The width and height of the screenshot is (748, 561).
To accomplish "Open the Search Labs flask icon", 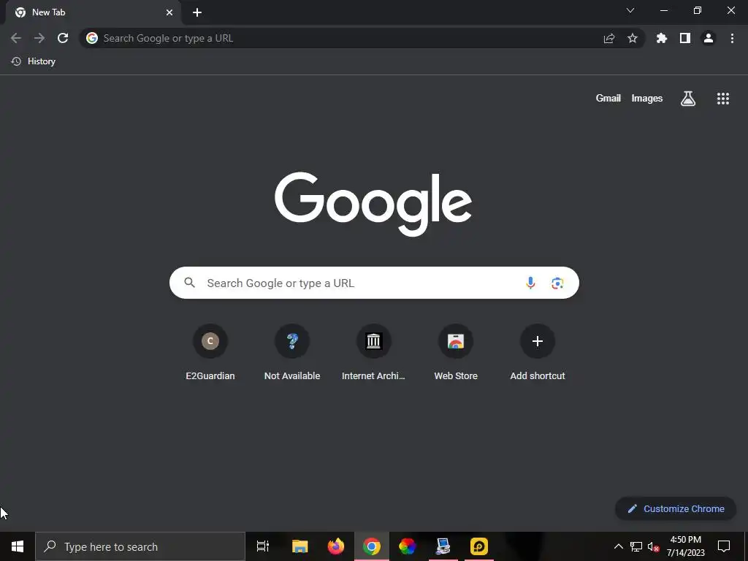I will [x=688, y=99].
